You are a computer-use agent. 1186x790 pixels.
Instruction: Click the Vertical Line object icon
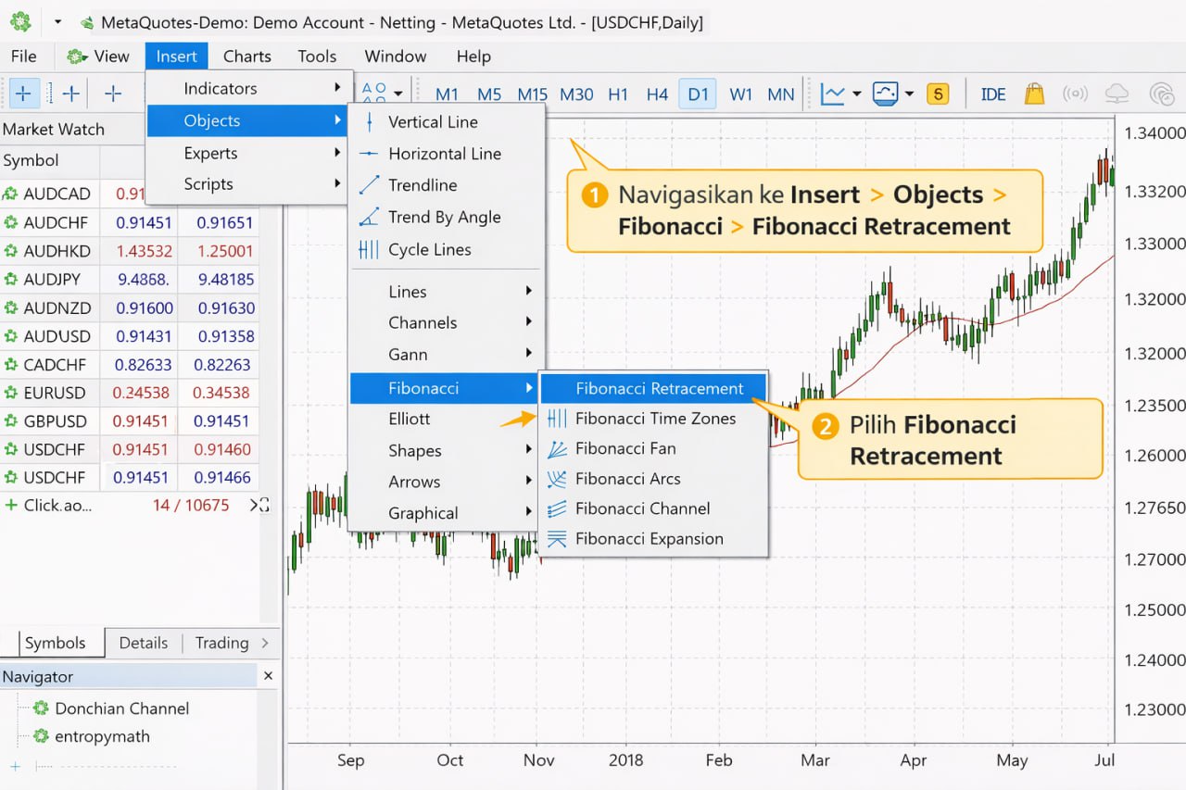370,122
